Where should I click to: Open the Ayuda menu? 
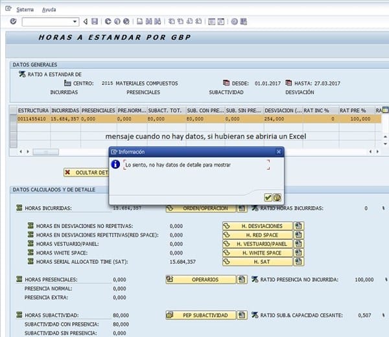(x=49, y=10)
